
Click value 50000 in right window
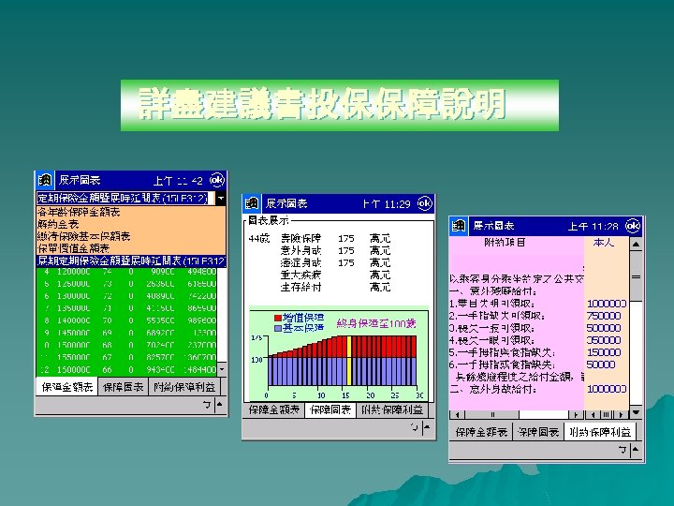pyautogui.click(x=601, y=365)
